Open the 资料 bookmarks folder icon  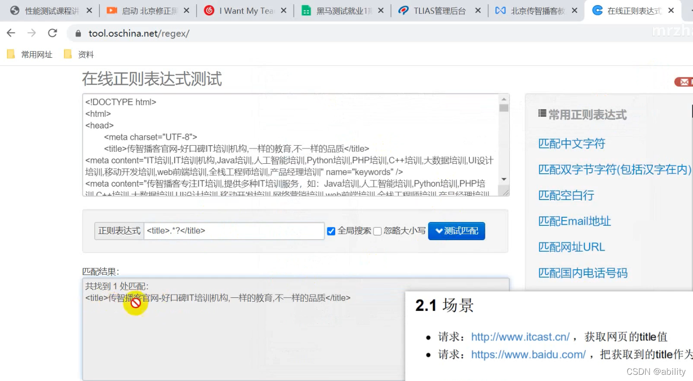pyautogui.click(x=67, y=54)
